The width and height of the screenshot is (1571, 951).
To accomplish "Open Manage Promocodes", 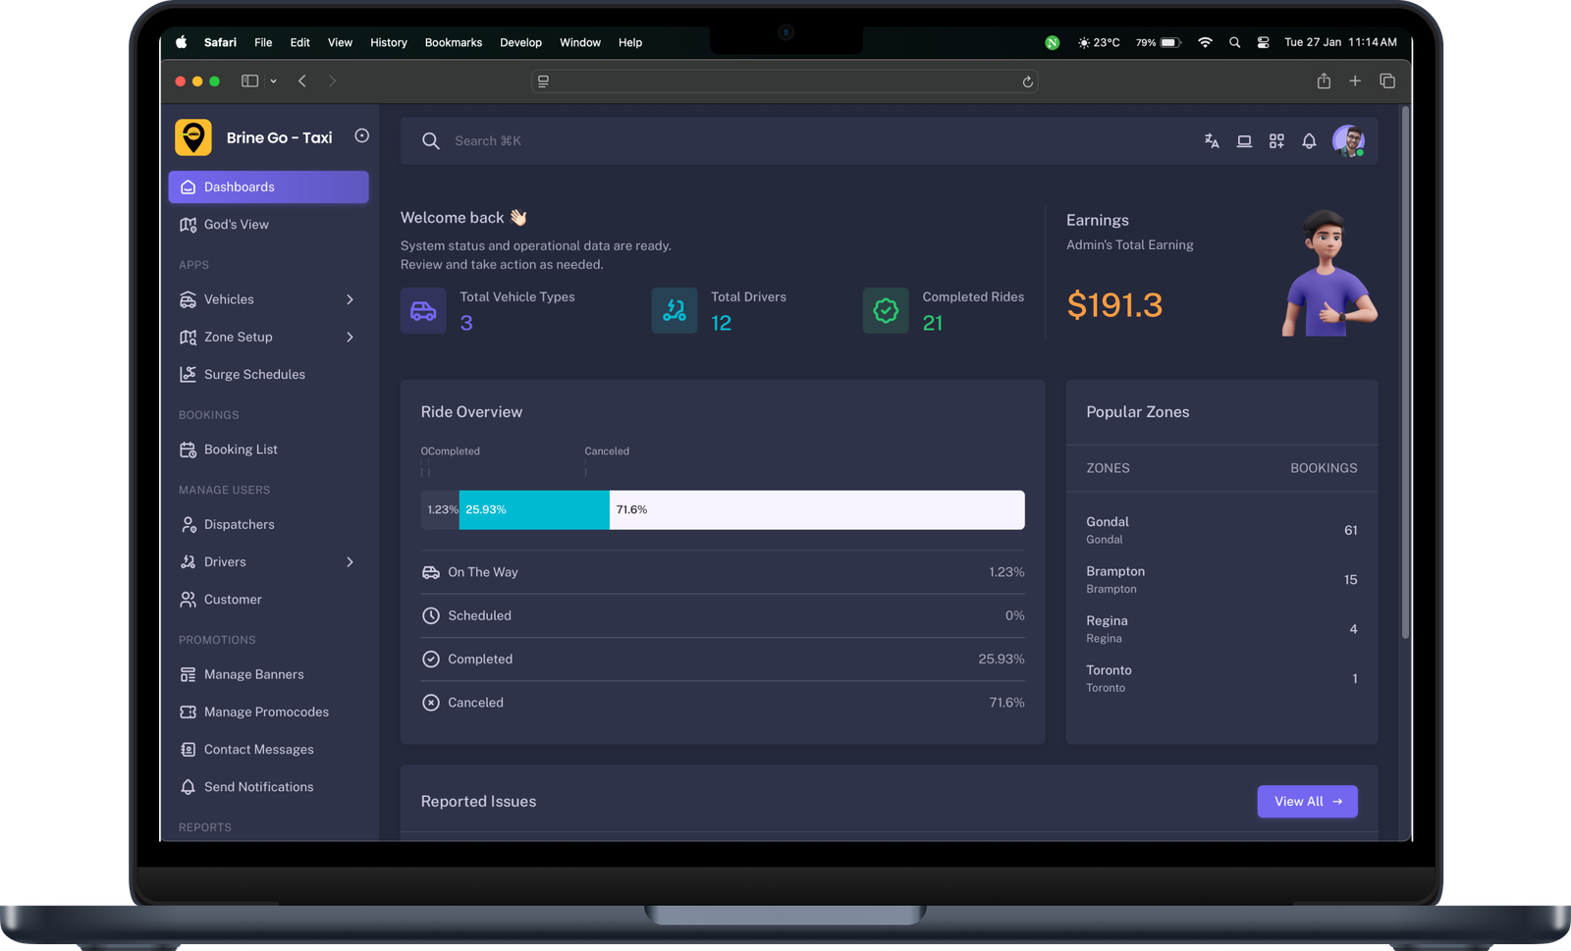I will pyautogui.click(x=269, y=713).
